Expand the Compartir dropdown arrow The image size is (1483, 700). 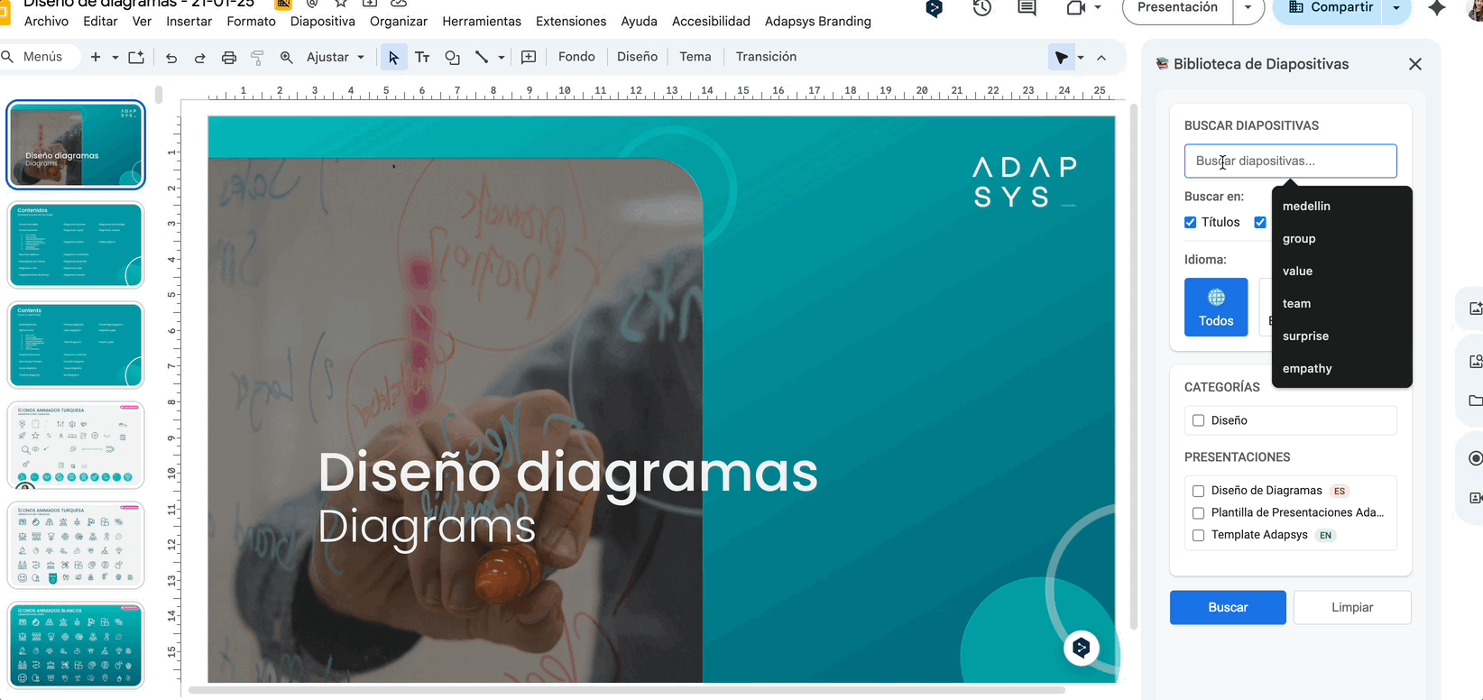(x=1396, y=8)
